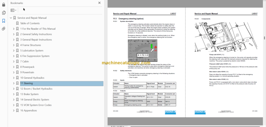266x127 pixels.
Task: Open 14 General Electric System bookmark
Action: coord(35,100)
